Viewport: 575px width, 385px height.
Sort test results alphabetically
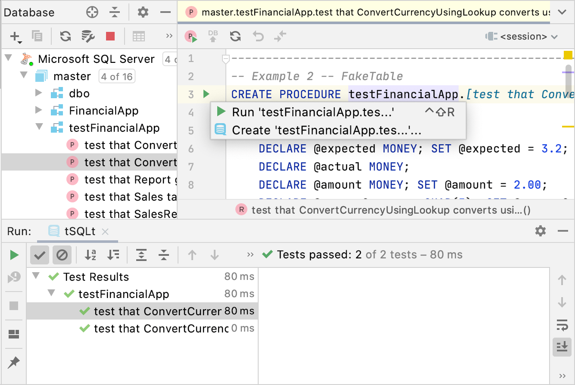(x=90, y=255)
